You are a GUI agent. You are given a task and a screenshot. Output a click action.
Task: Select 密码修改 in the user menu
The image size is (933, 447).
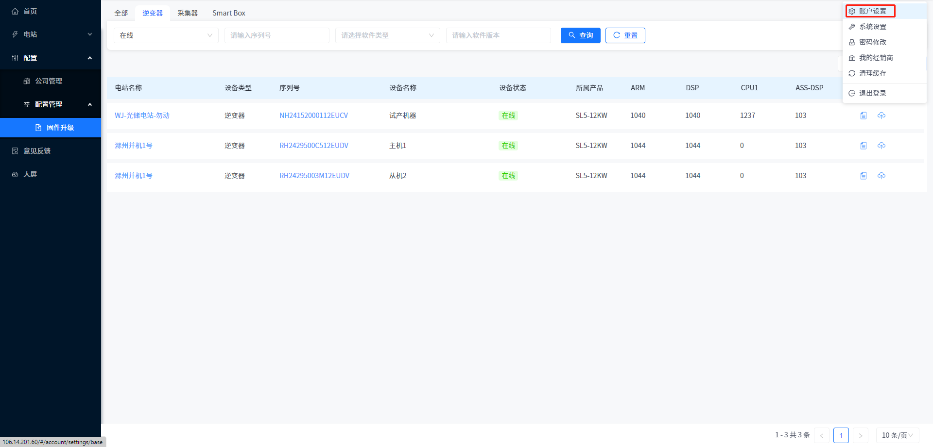coord(872,42)
